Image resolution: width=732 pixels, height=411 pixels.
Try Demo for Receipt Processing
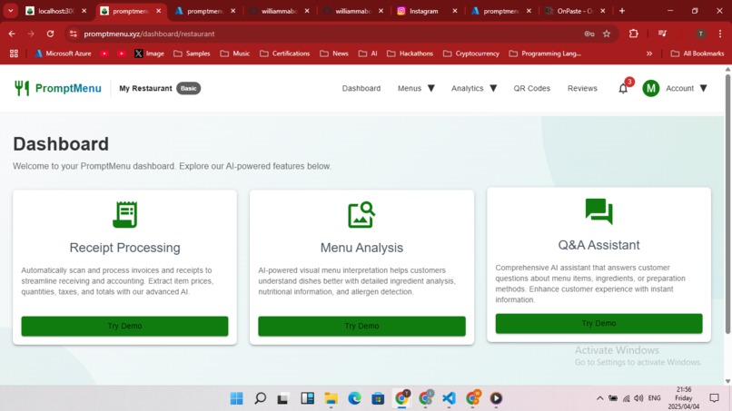tap(124, 326)
